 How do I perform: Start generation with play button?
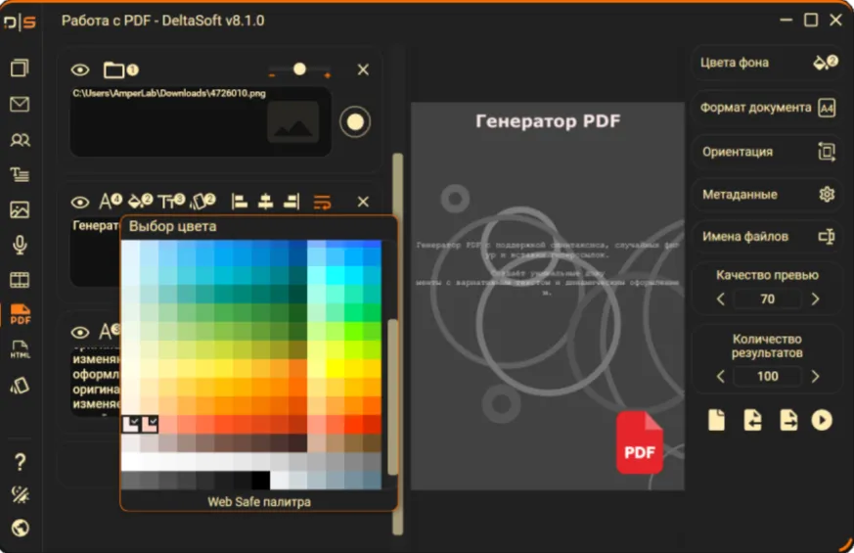(822, 420)
